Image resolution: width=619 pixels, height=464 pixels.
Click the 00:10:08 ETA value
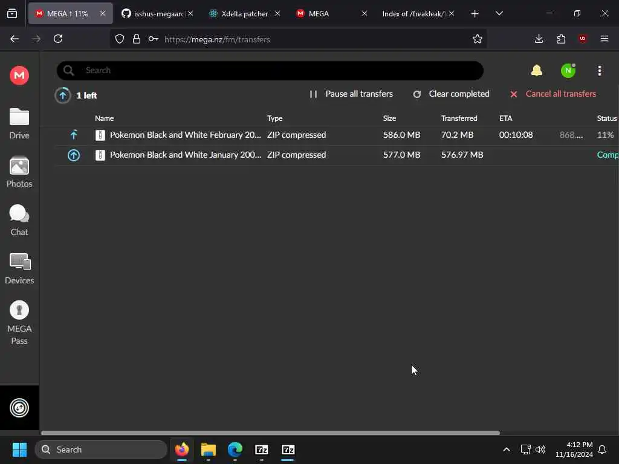point(516,135)
